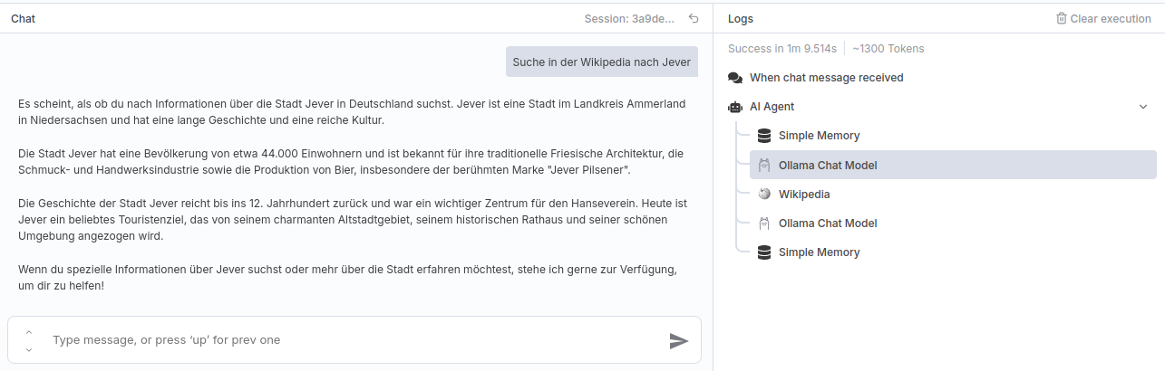Click the send message paper-plane icon

(678, 340)
